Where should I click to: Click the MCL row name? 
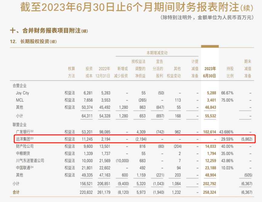click(x=20, y=100)
